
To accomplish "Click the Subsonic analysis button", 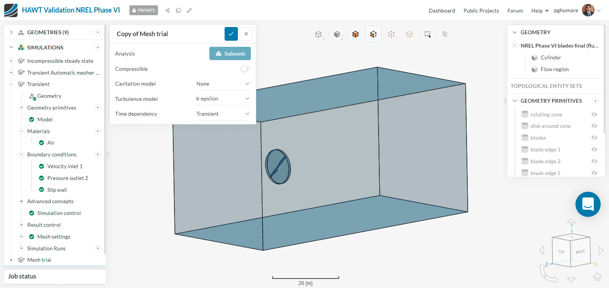I will [230, 54].
